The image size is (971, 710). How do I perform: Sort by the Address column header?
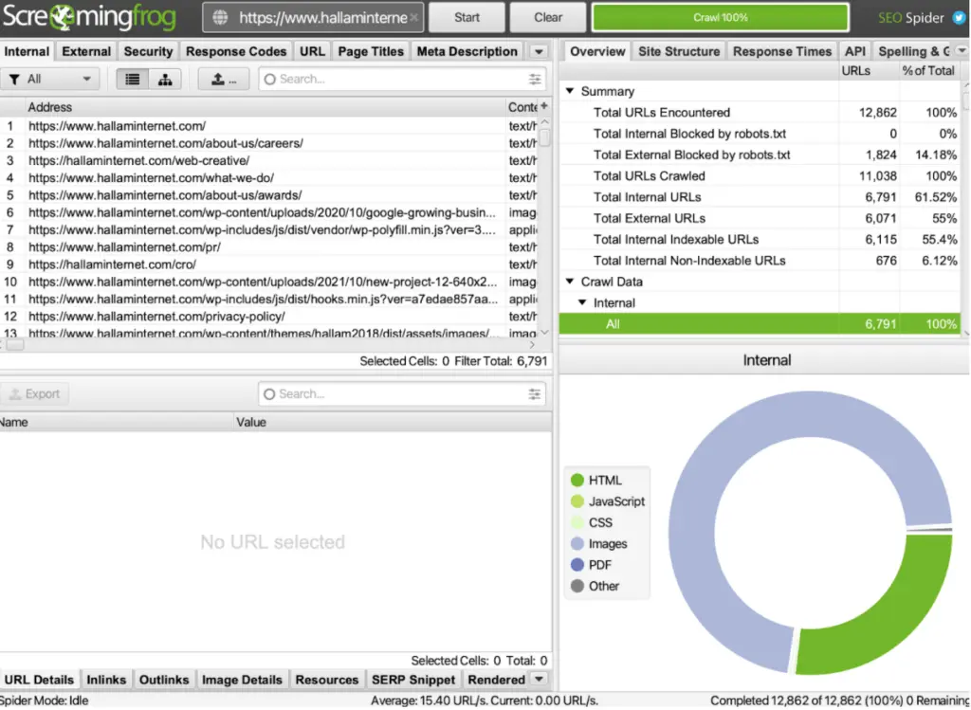pos(264,107)
